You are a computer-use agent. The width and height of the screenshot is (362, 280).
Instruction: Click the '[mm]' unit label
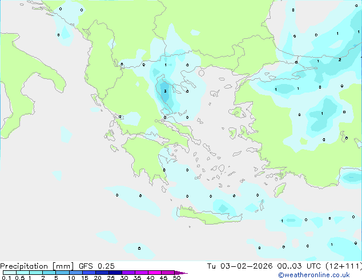(63, 266)
